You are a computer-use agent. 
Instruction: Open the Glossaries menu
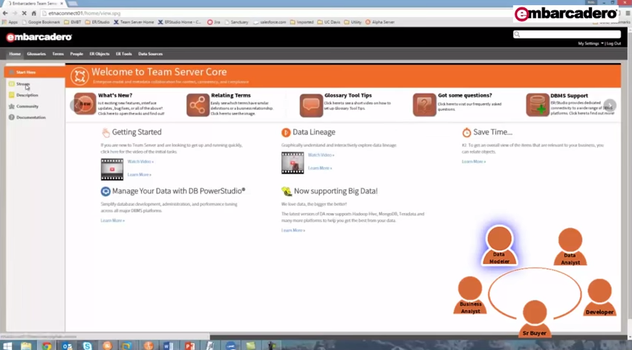coord(36,54)
